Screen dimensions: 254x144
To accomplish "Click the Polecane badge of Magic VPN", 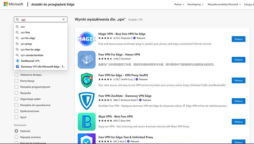I will pos(139,38).
